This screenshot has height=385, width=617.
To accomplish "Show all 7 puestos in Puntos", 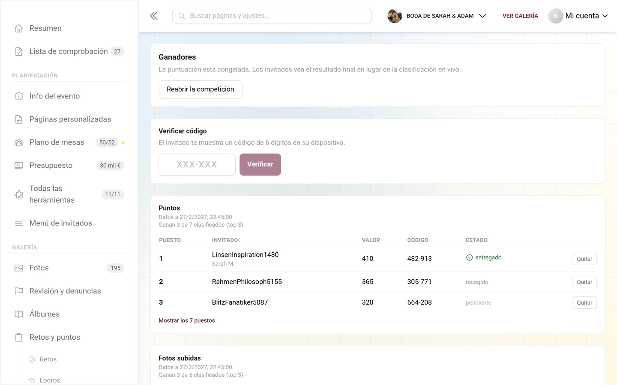I will (x=187, y=320).
